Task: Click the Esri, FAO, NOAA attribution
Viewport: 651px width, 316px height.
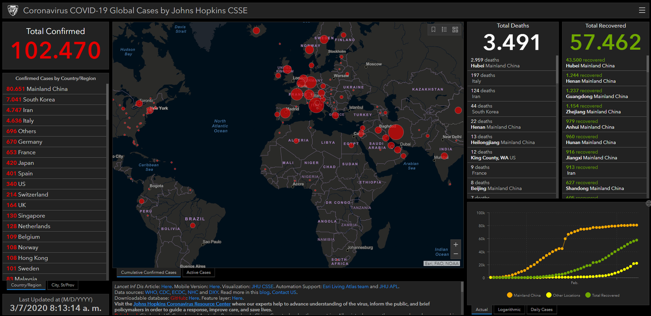Action: point(441,264)
